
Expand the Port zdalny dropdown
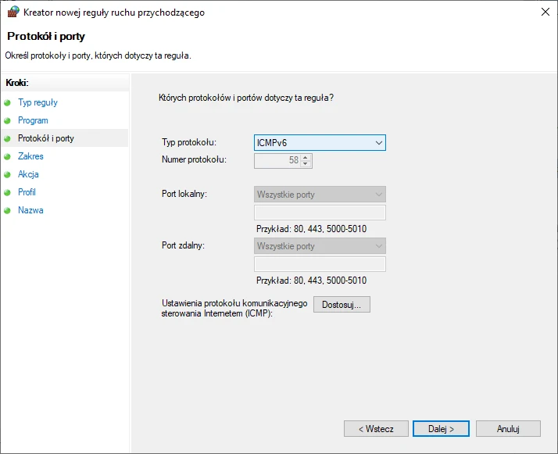click(x=320, y=246)
